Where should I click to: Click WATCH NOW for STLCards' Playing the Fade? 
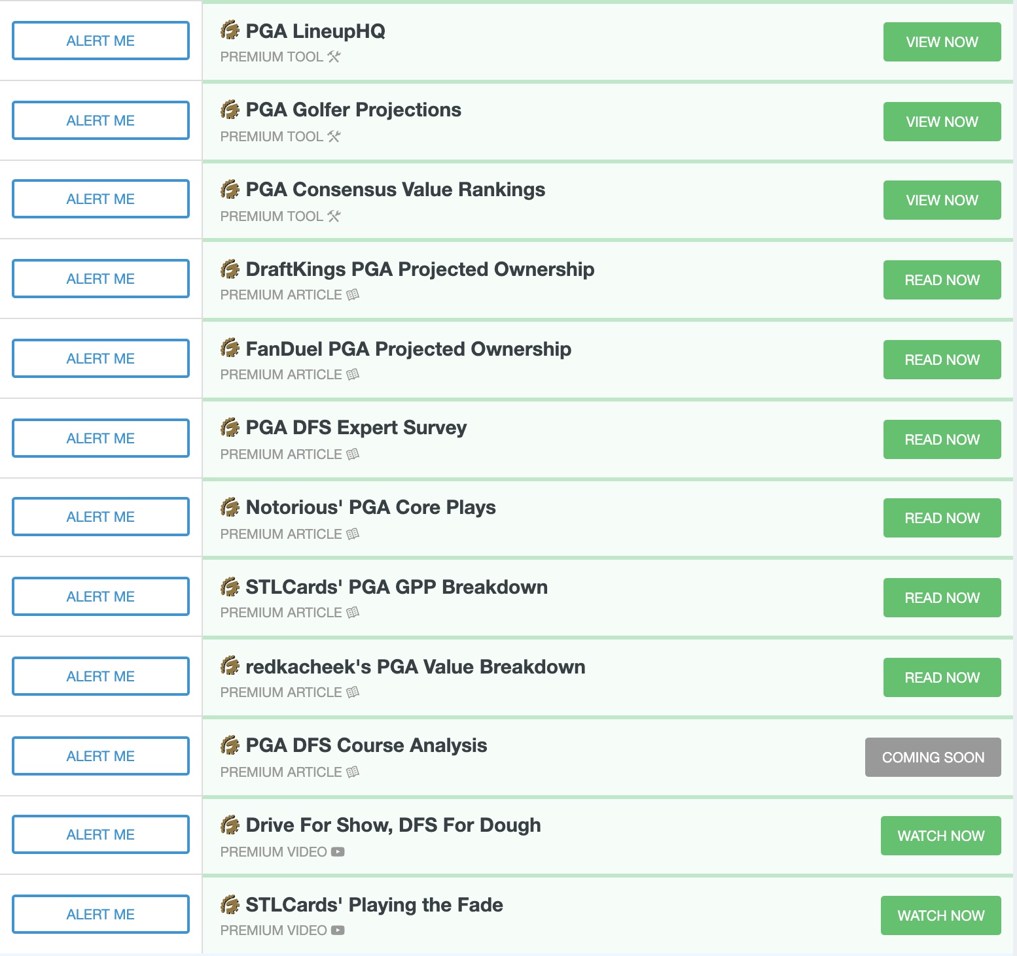[x=941, y=915]
